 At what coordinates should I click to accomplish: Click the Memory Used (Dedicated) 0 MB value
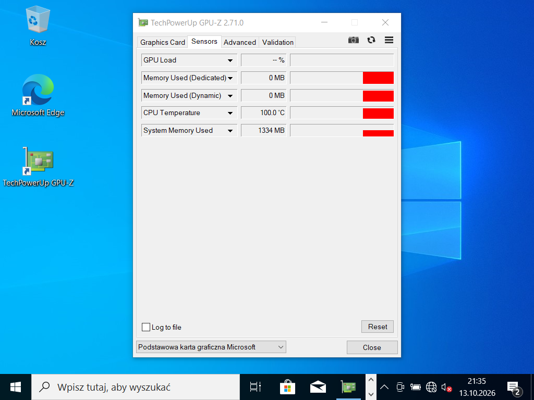264,78
